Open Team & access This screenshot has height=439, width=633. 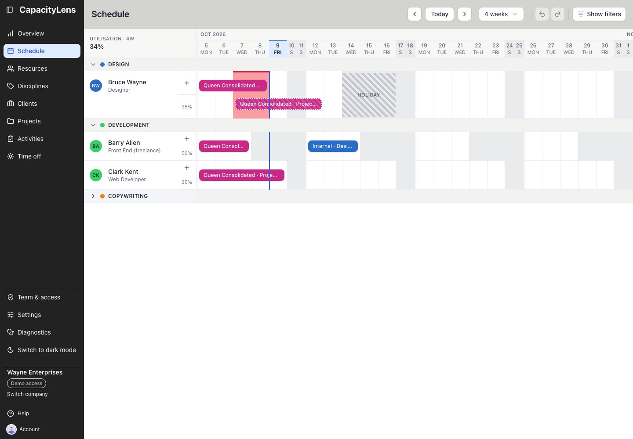[x=42, y=297]
